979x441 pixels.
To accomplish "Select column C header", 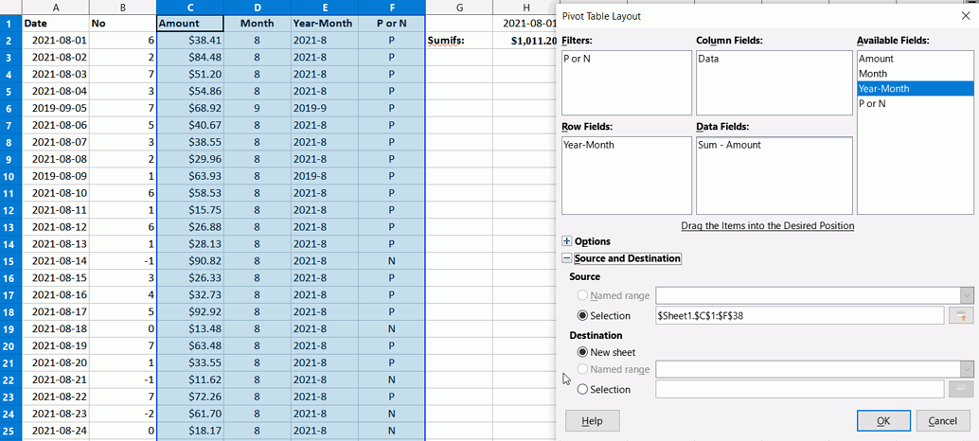I will coord(189,8).
